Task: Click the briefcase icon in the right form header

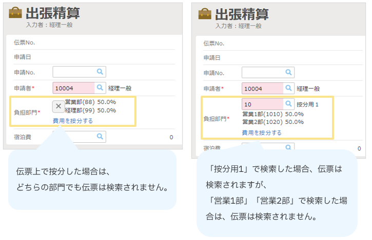Action: point(205,13)
